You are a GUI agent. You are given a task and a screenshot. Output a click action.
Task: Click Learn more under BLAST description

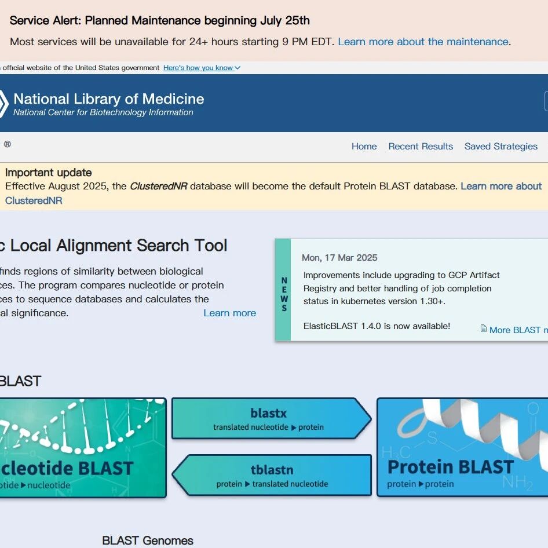(229, 313)
